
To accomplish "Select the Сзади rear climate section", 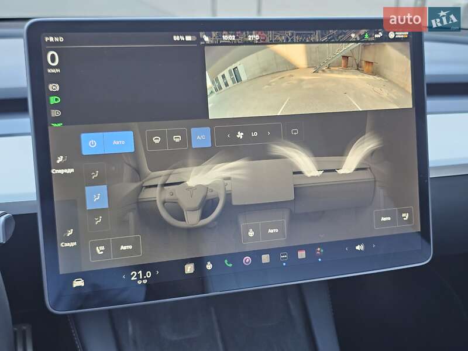I will tap(63, 236).
